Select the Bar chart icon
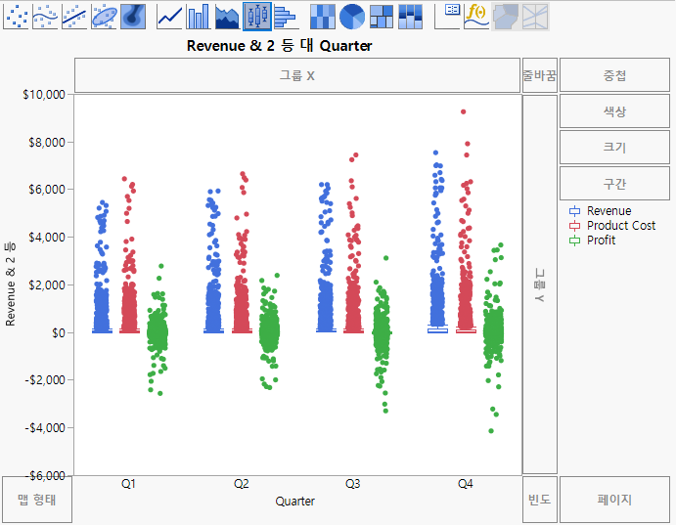This screenshot has width=676, height=525. [x=199, y=15]
